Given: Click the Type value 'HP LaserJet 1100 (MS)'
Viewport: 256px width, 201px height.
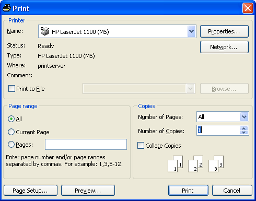Looking at the screenshot, I should pos(66,56).
